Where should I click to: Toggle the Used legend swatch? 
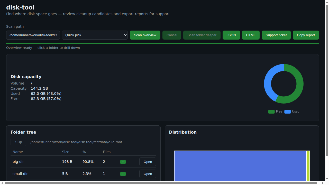coord(287,112)
